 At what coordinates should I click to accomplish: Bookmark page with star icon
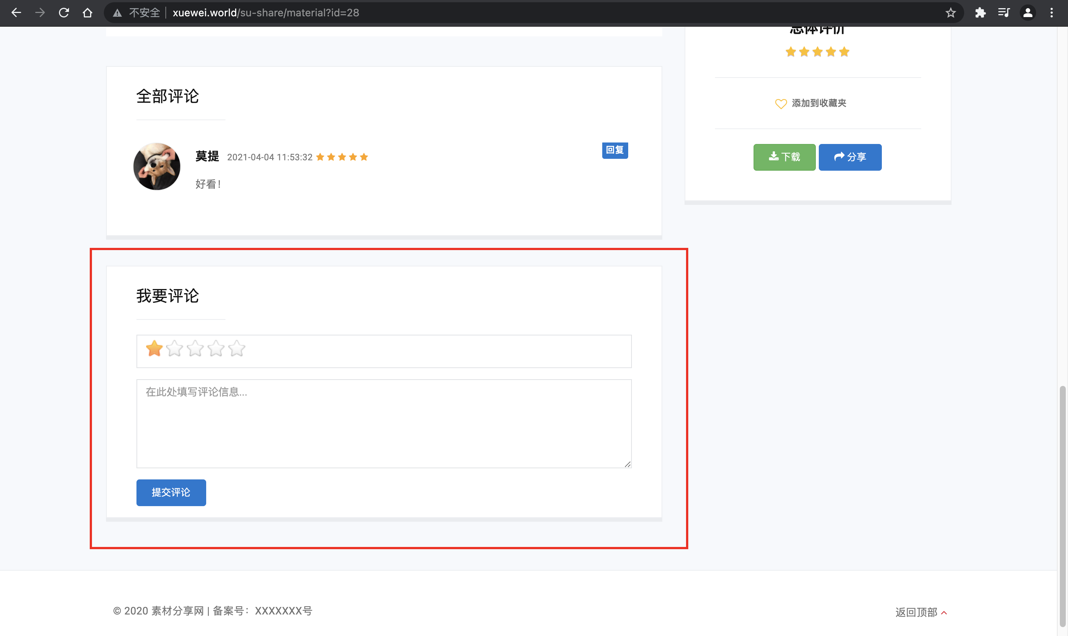pos(951,13)
